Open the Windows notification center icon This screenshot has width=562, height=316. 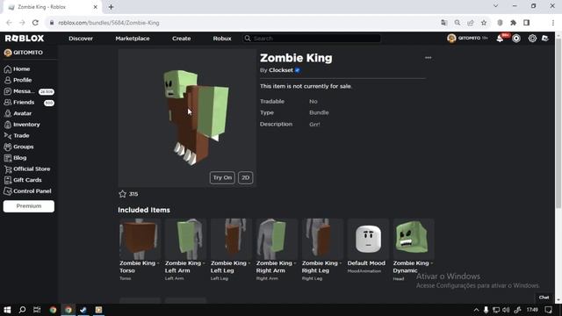(x=548, y=310)
